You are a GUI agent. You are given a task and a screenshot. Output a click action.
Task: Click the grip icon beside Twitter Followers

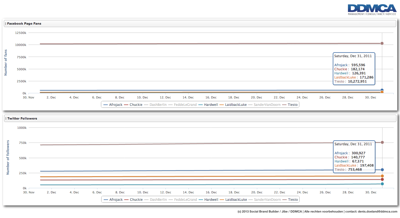tap(5, 118)
